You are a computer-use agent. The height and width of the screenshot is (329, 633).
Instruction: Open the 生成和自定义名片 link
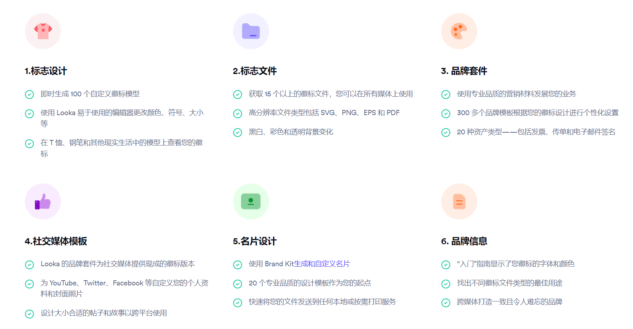tap(322, 264)
